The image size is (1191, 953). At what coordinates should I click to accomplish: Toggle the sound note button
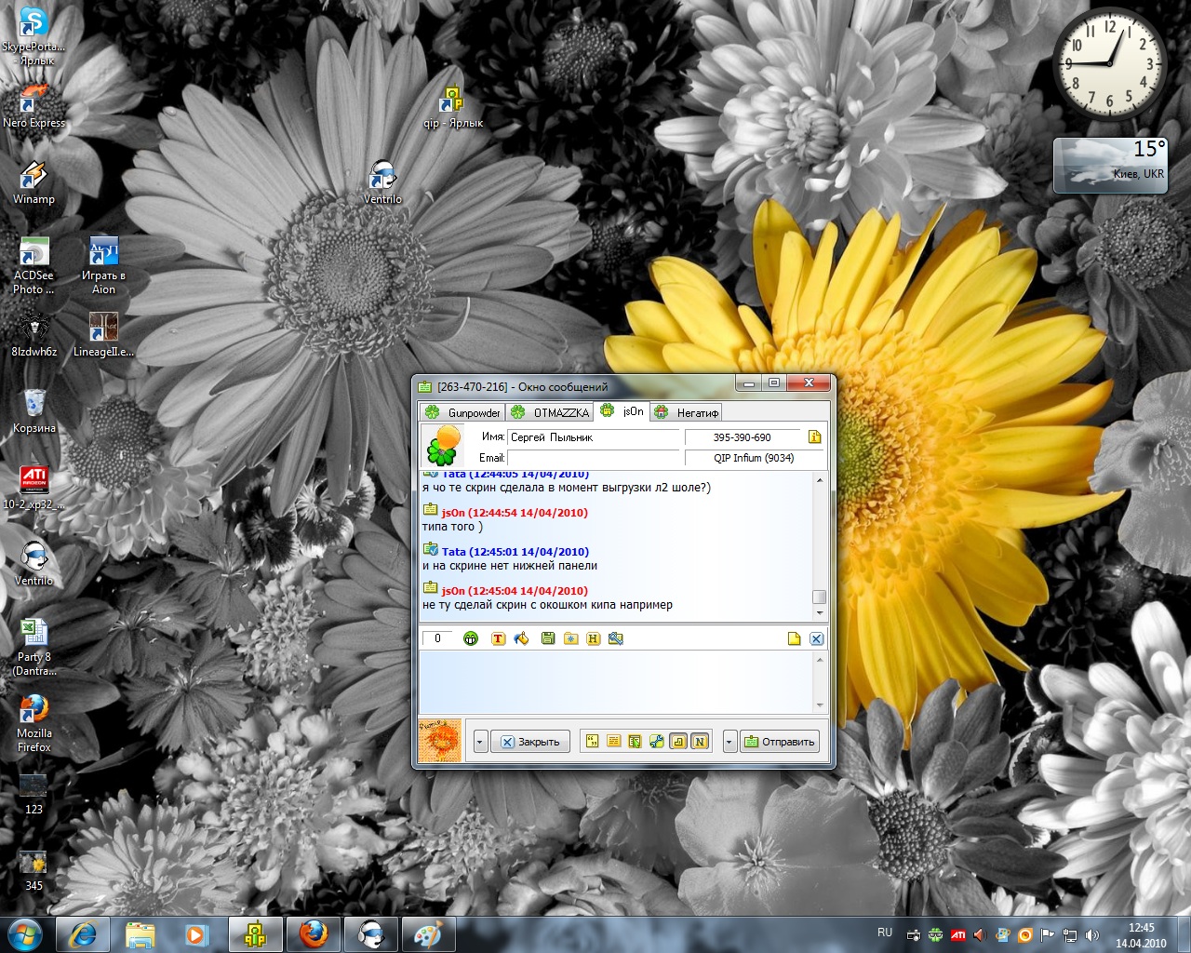(678, 742)
